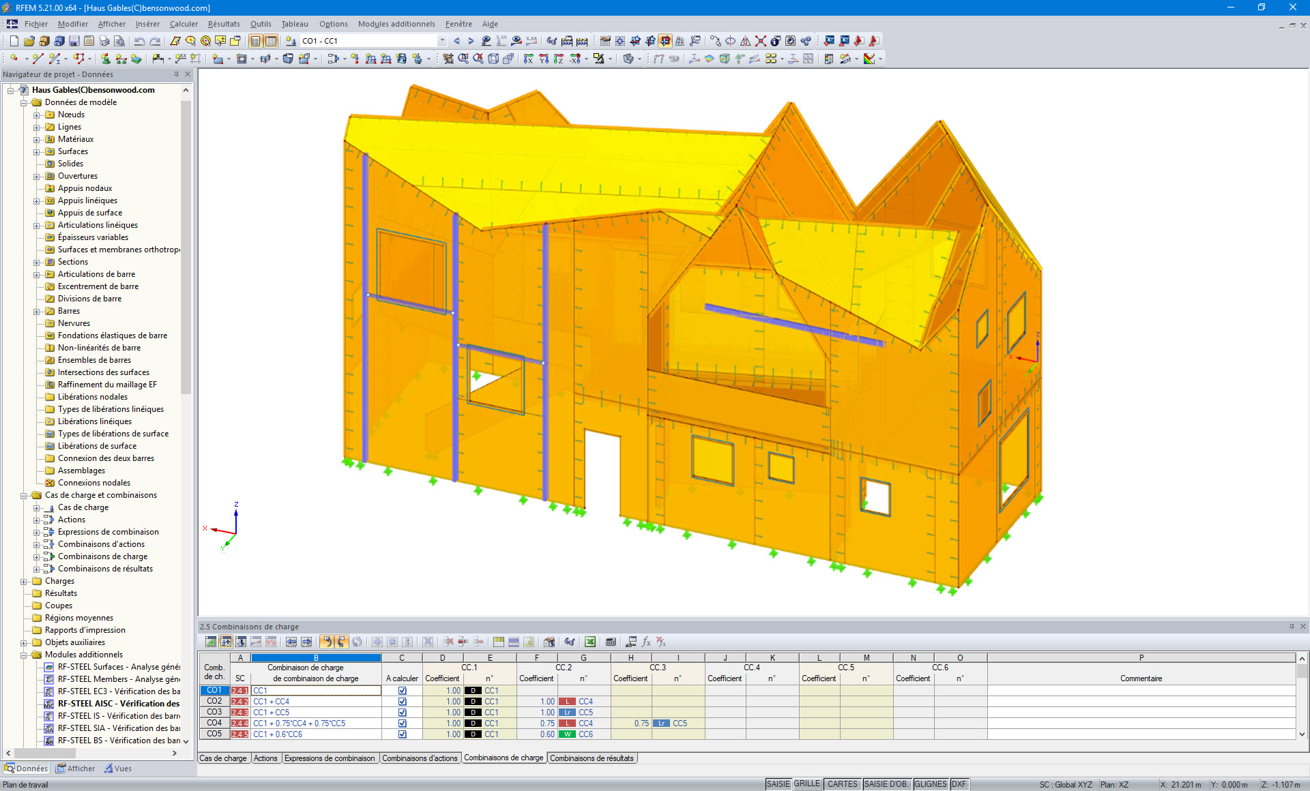Check the A calculer checkbox for CO2
The image size is (1310, 791).
click(402, 701)
